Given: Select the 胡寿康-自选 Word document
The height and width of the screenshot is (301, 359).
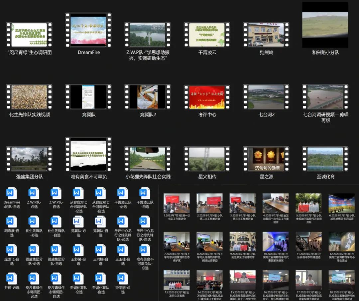Looking at the screenshot, I should 12,222.
